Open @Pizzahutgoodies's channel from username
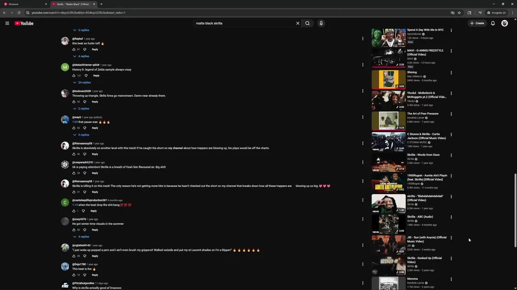 coord(83,283)
